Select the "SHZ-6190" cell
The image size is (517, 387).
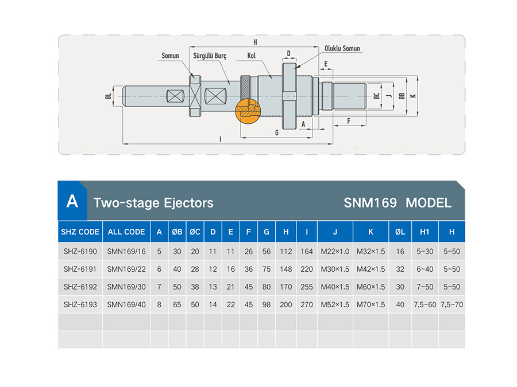click(x=80, y=252)
